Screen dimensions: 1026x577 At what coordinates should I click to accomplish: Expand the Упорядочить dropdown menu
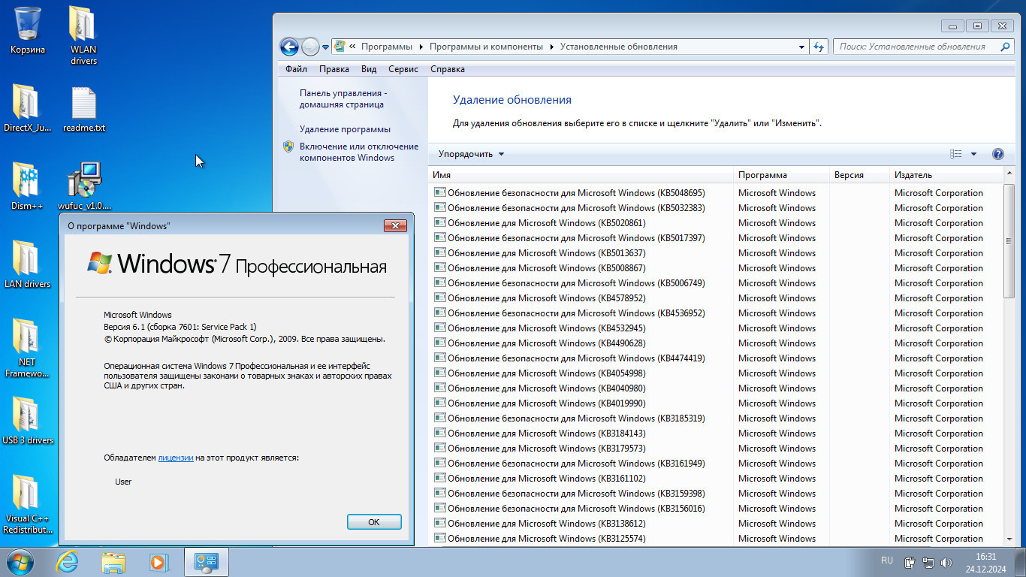point(471,154)
